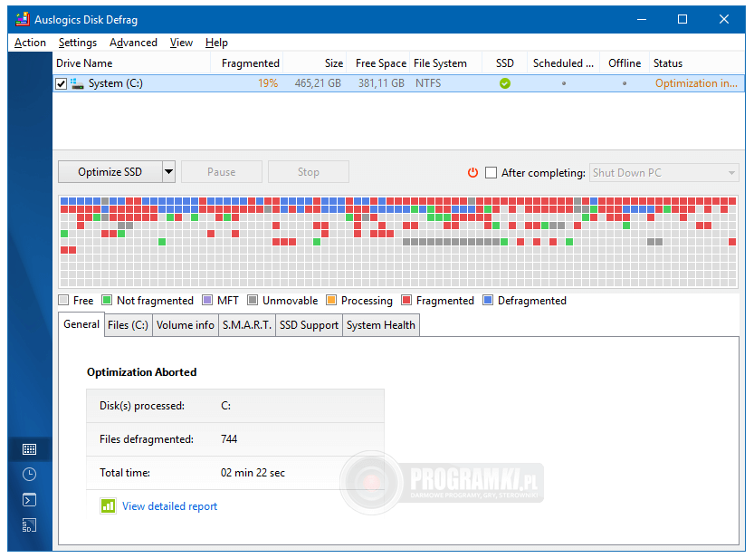Click the Fragmented red legend swatch
The height and width of the screenshot is (558, 754).
click(x=406, y=300)
